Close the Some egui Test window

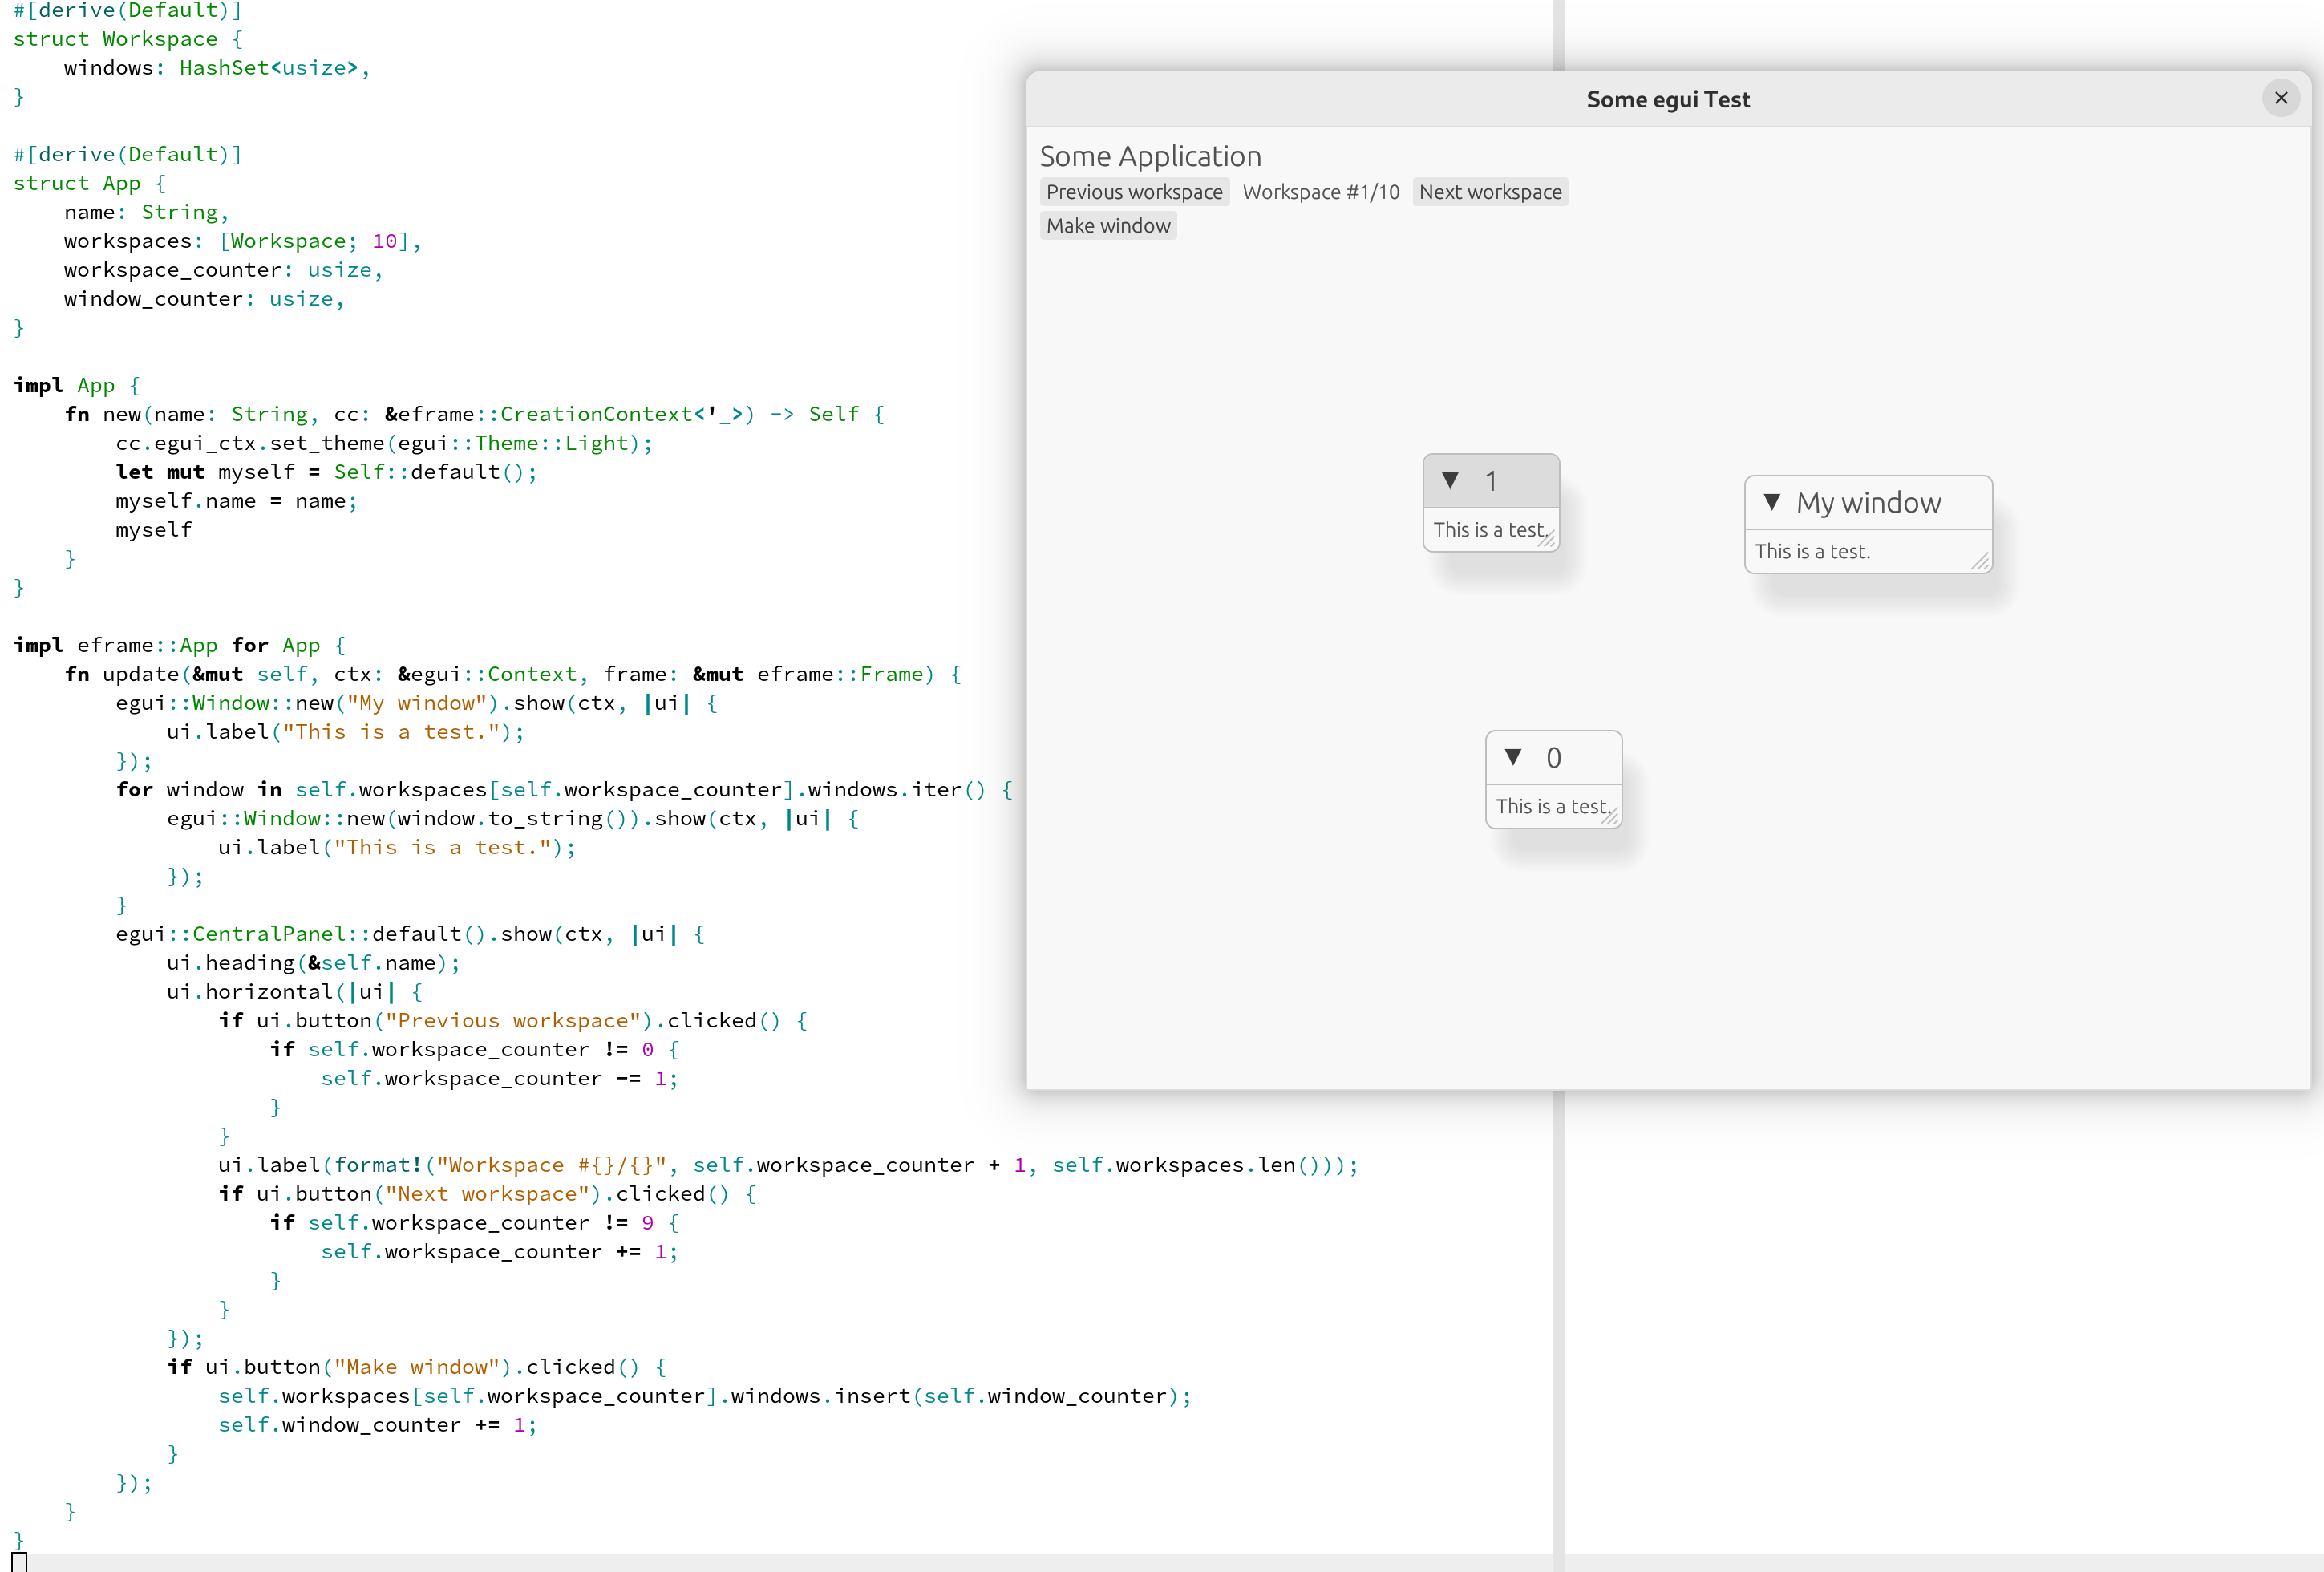pos(2281,98)
